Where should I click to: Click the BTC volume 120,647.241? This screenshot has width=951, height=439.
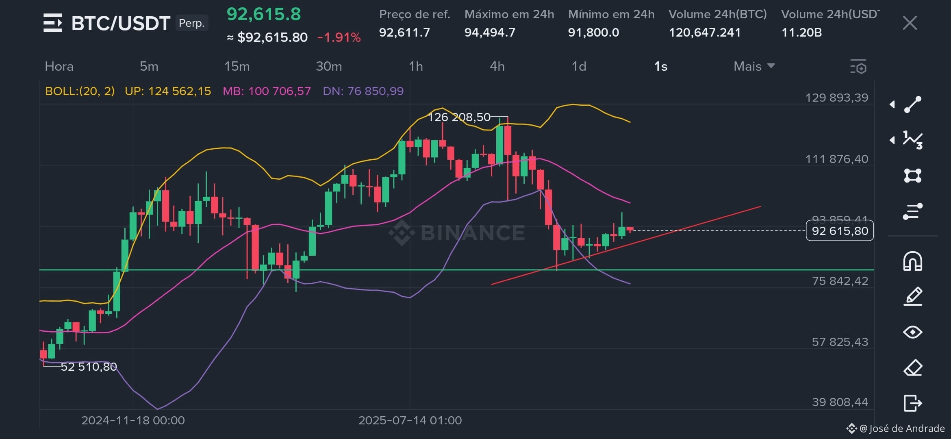click(705, 32)
